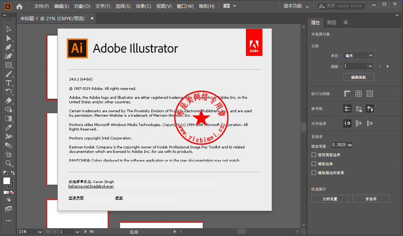Click the 键盘增量 value field

pyautogui.click(x=341, y=145)
